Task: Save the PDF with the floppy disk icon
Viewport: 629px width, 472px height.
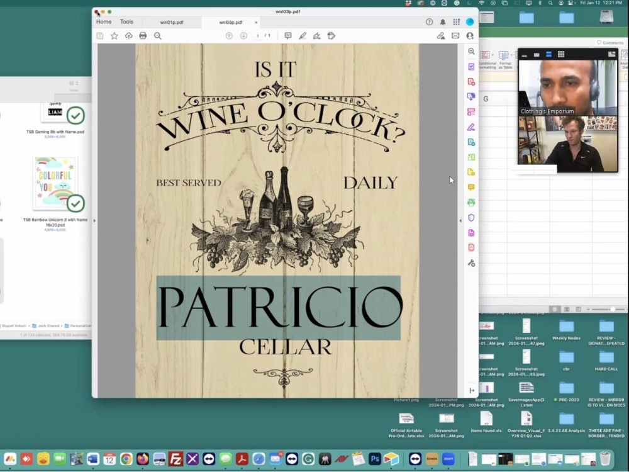Action: tap(100, 36)
